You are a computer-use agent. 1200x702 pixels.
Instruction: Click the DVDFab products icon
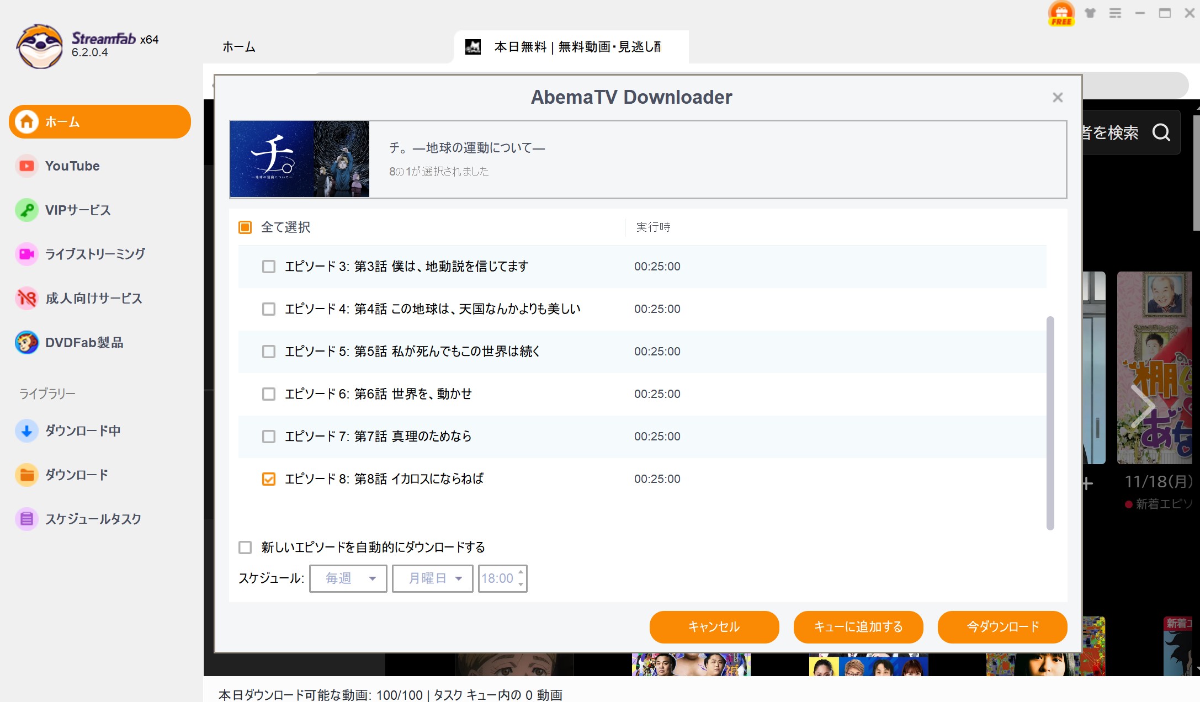point(26,342)
